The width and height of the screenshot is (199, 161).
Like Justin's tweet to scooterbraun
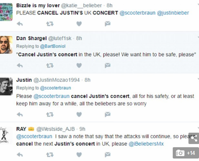click(79, 115)
